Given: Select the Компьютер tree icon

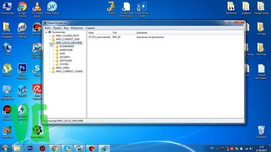Looking at the screenshot, I should pyautogui.click(x=50, y=32).
